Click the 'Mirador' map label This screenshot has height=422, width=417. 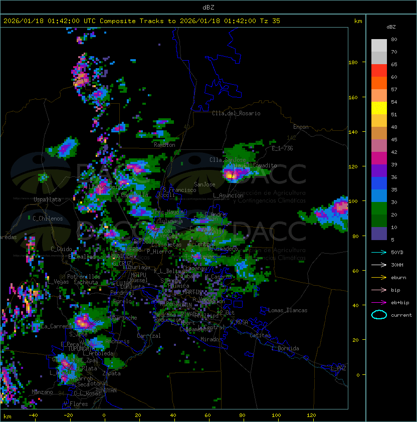[211, 339]
